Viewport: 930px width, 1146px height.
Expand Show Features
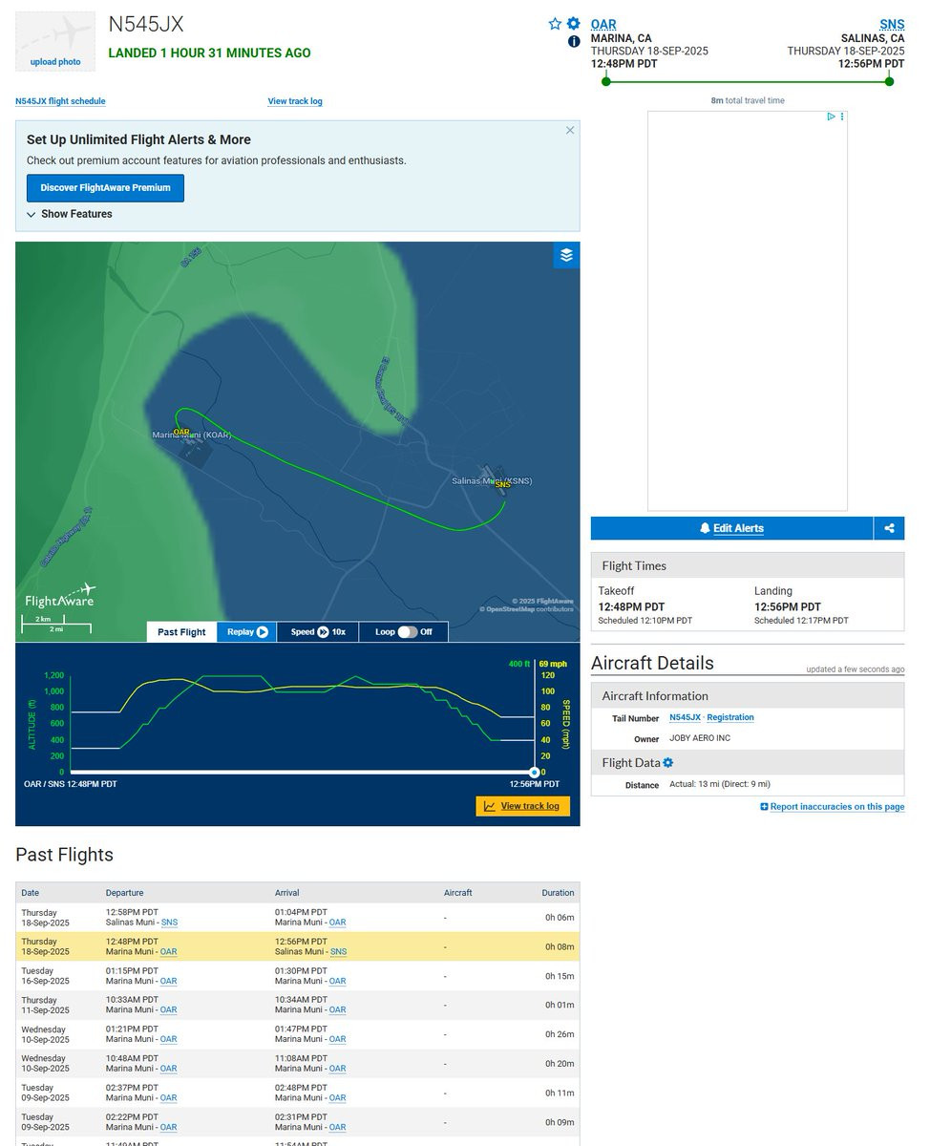click(x=70, y=214)
